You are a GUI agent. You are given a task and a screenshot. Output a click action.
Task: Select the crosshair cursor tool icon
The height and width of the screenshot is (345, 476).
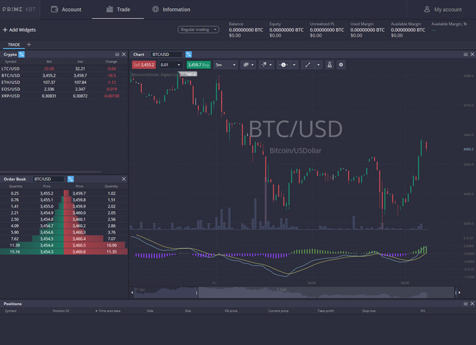point(264,65)
